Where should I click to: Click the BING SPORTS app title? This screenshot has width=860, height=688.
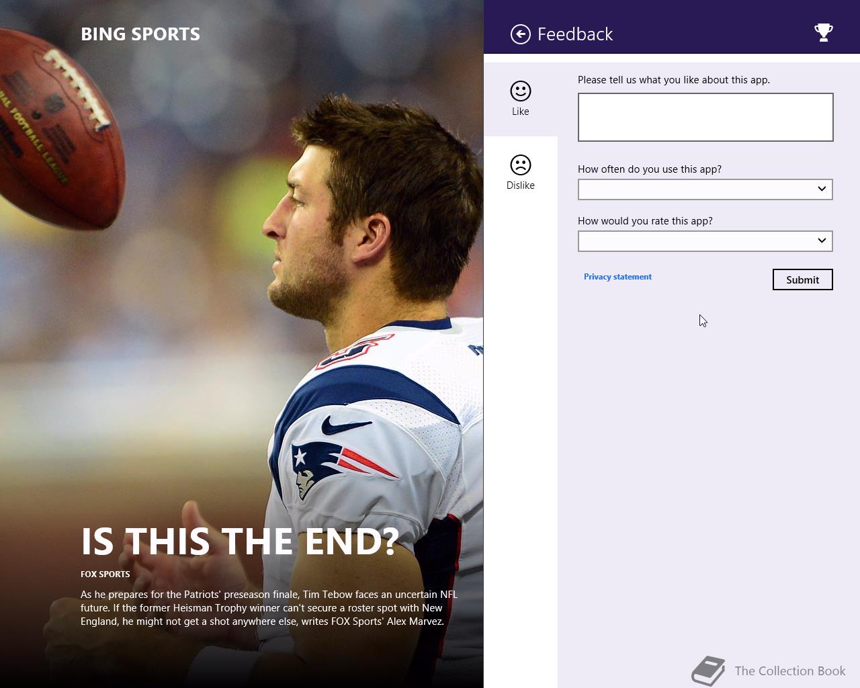tap(140, 34)
